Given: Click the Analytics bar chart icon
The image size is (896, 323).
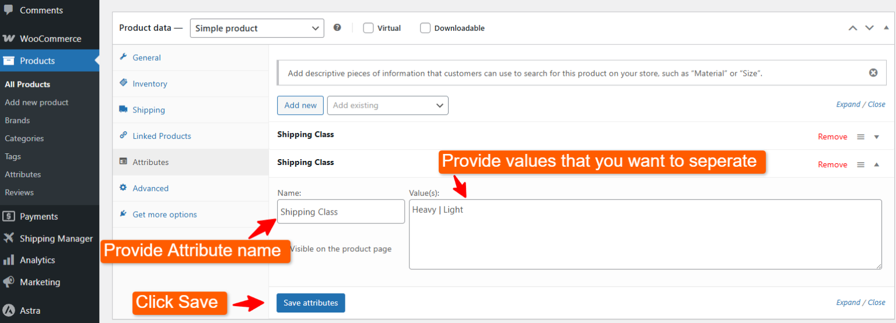Looking at the screenshot, I should pyautogui.click(x=9, y=260).
